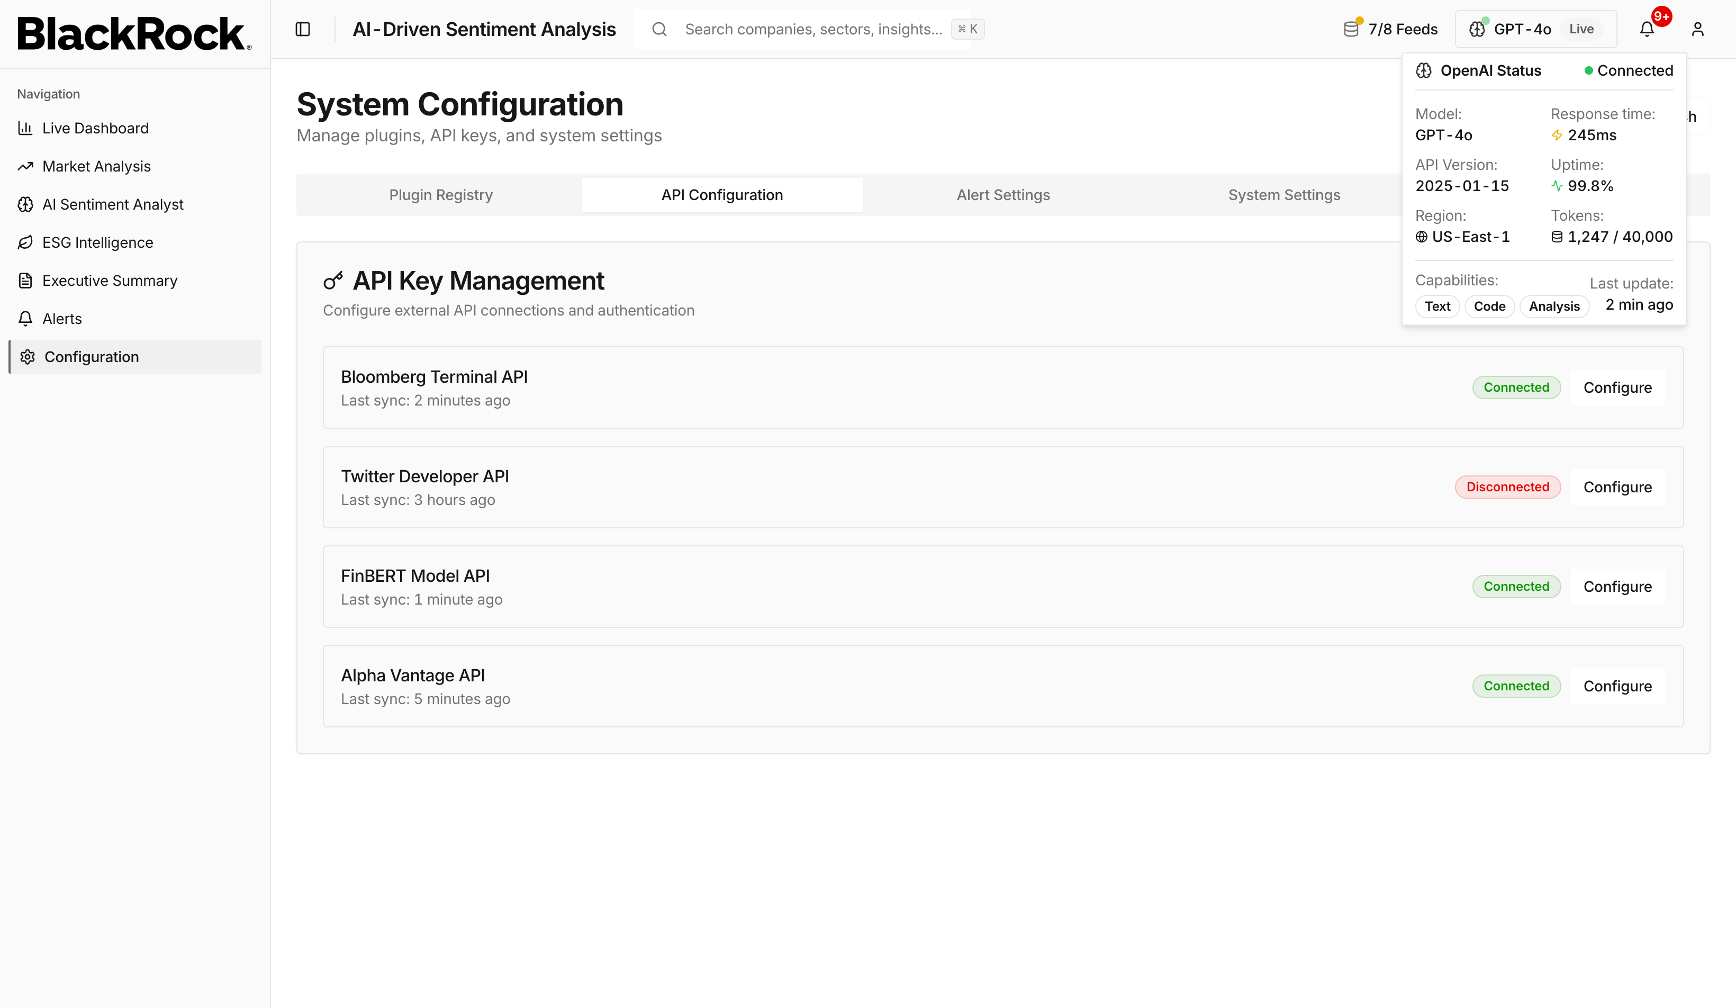Click the uptime activity icon

point(1557,186)
